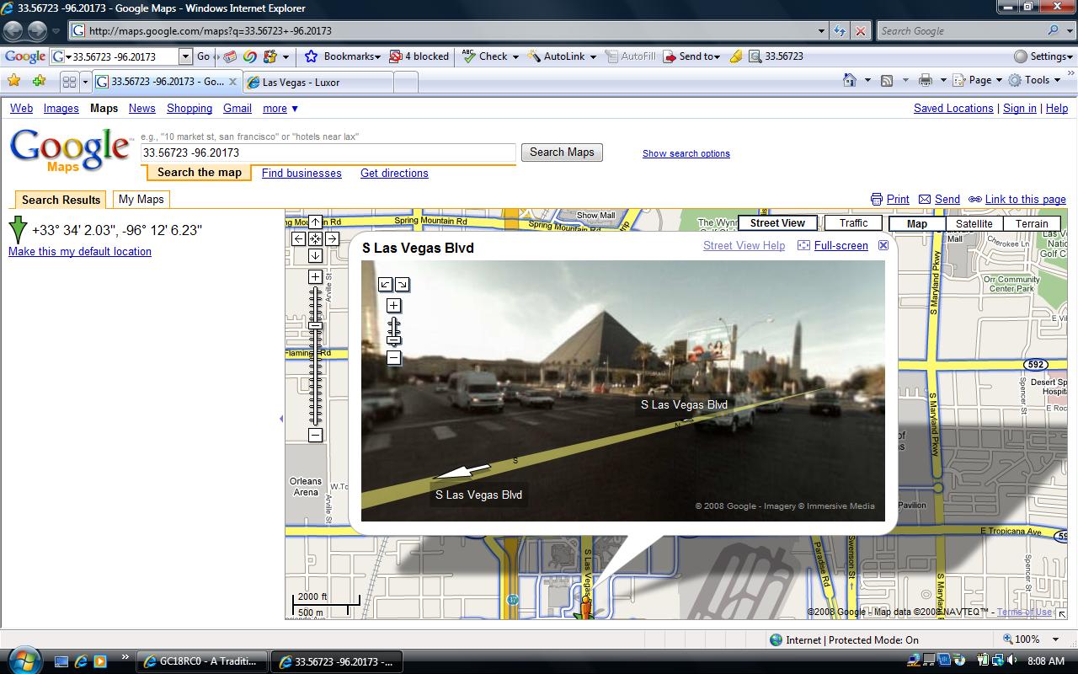Expand the Google Toolbar search box dropdown
This screenshot has height=674, width=1078.
tap(186, 56)
